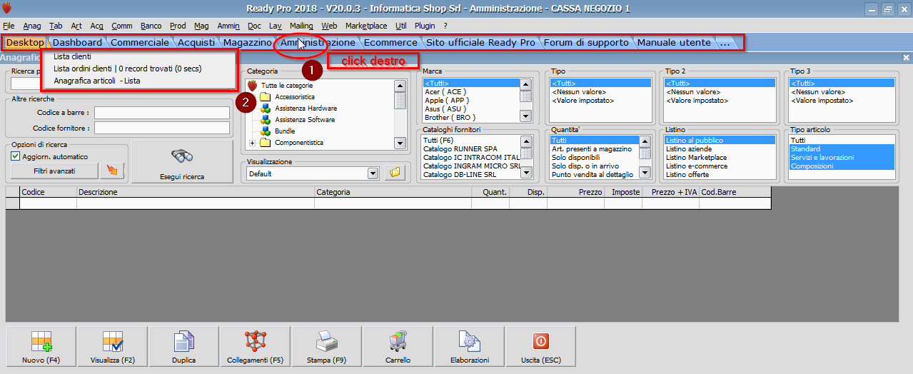Click Categoria list scroll-up arrow

(400, 85)
